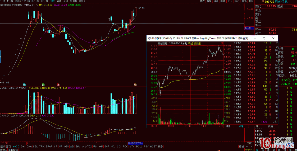The width and height of the screenshot is (297, 151).
Task: Toggle the -自选 watchlist button
Action: pyautogui.click(x=244, y=1)
